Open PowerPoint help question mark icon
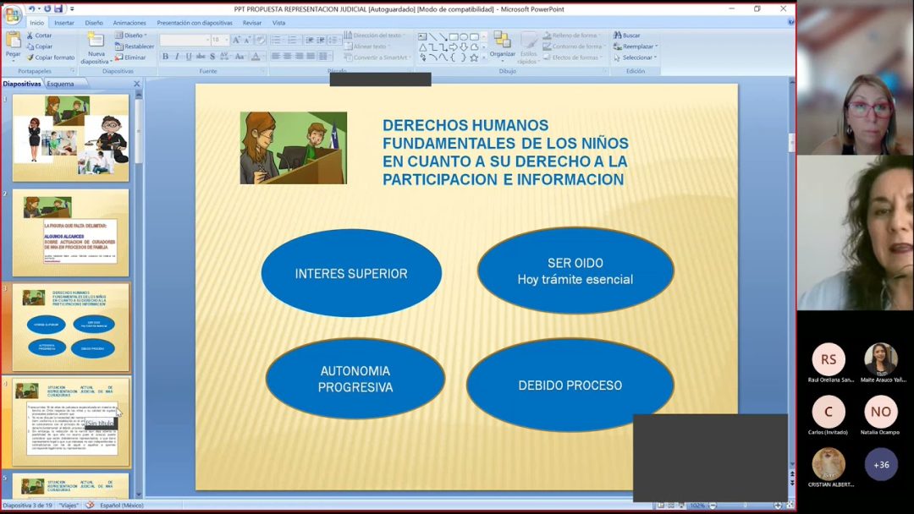914x514 pixels. pyautogui.click(x=790, y=22)
